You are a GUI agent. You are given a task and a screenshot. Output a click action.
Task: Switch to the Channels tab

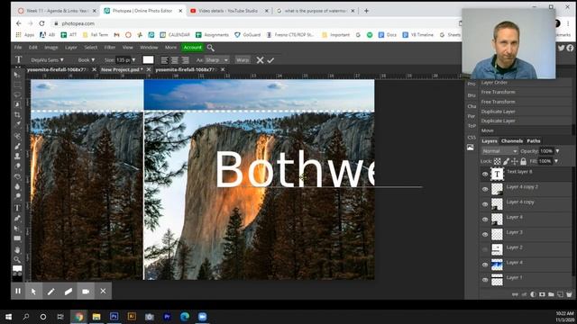(x=512, y=141)
